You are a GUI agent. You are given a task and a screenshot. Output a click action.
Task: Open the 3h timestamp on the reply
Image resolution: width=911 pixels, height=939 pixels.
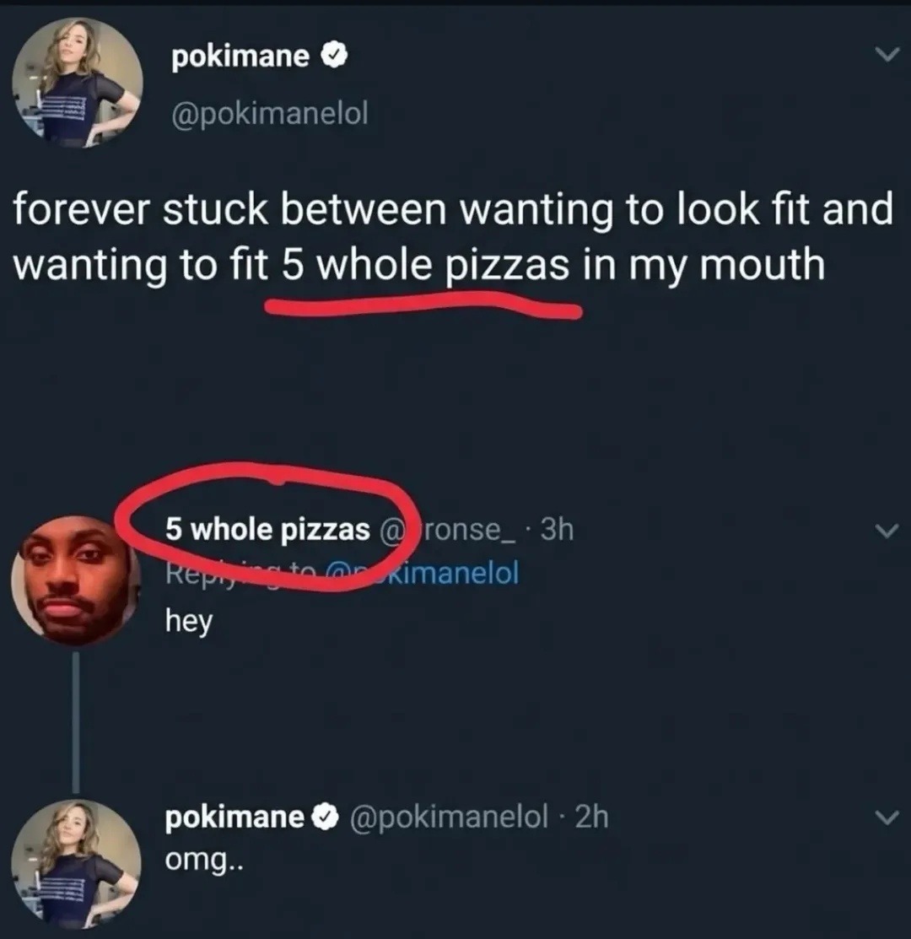point(557,530)
